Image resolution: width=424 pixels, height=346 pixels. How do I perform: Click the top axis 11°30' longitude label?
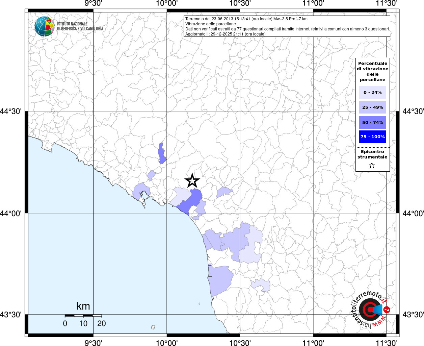[x=387, y=3]
